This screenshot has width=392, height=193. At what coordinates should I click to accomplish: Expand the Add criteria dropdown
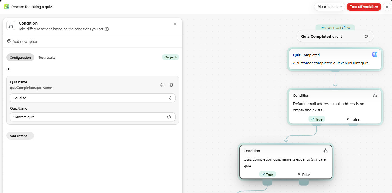click(x=20, y=136)
